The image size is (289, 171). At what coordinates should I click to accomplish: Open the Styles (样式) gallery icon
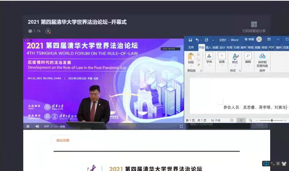235,57
